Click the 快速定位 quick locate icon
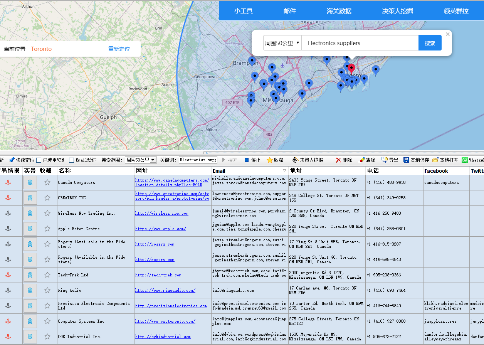This screenshot has width=484, height=345. click(12, 160)
